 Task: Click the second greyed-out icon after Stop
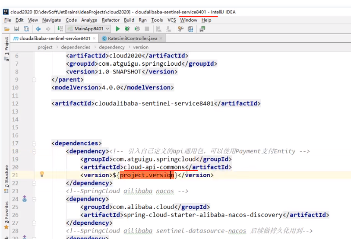168,29
